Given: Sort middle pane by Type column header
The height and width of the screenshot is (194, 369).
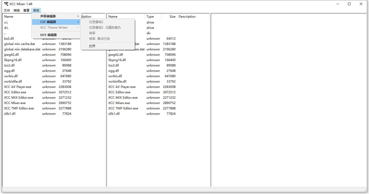Looking at the screenshot, I should (x=153, y=16).
